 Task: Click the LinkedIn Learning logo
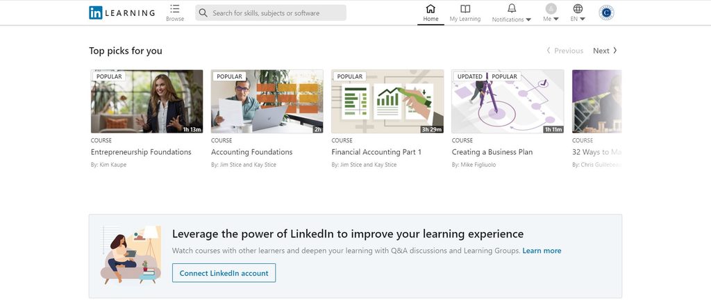pyautogui.click(x=122, y=12)
